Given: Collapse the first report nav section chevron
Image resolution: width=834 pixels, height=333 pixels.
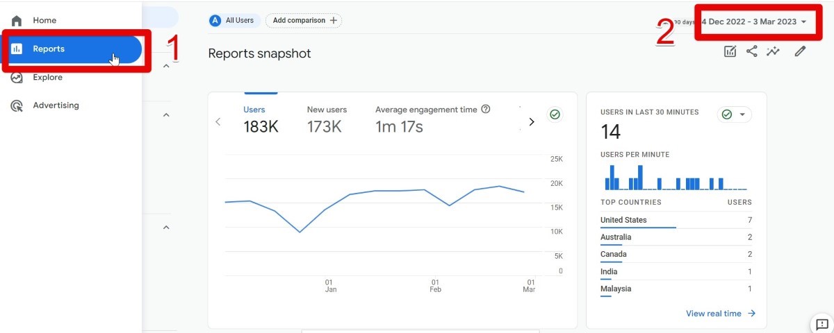Looking at the screenshot, I should [166, 66].
